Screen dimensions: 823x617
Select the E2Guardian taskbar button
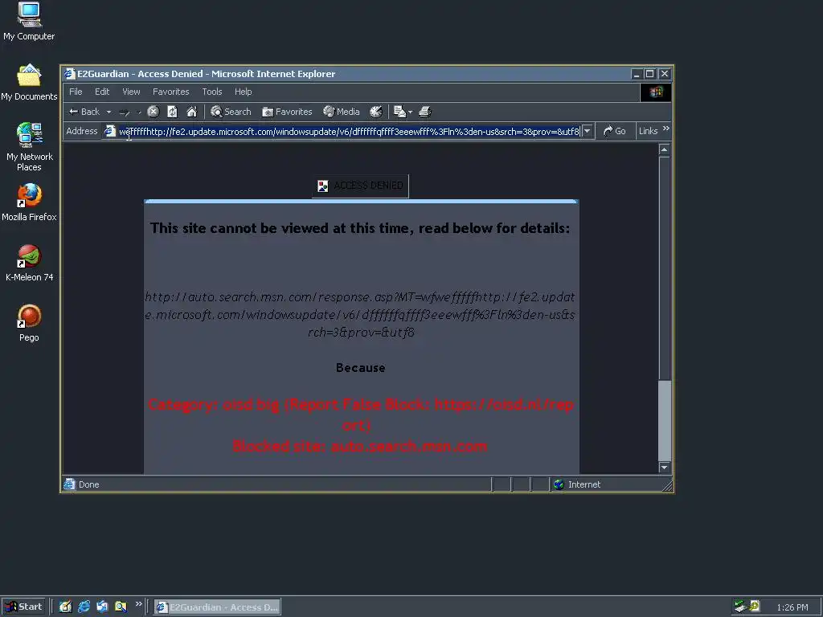(x=217, y=607)
